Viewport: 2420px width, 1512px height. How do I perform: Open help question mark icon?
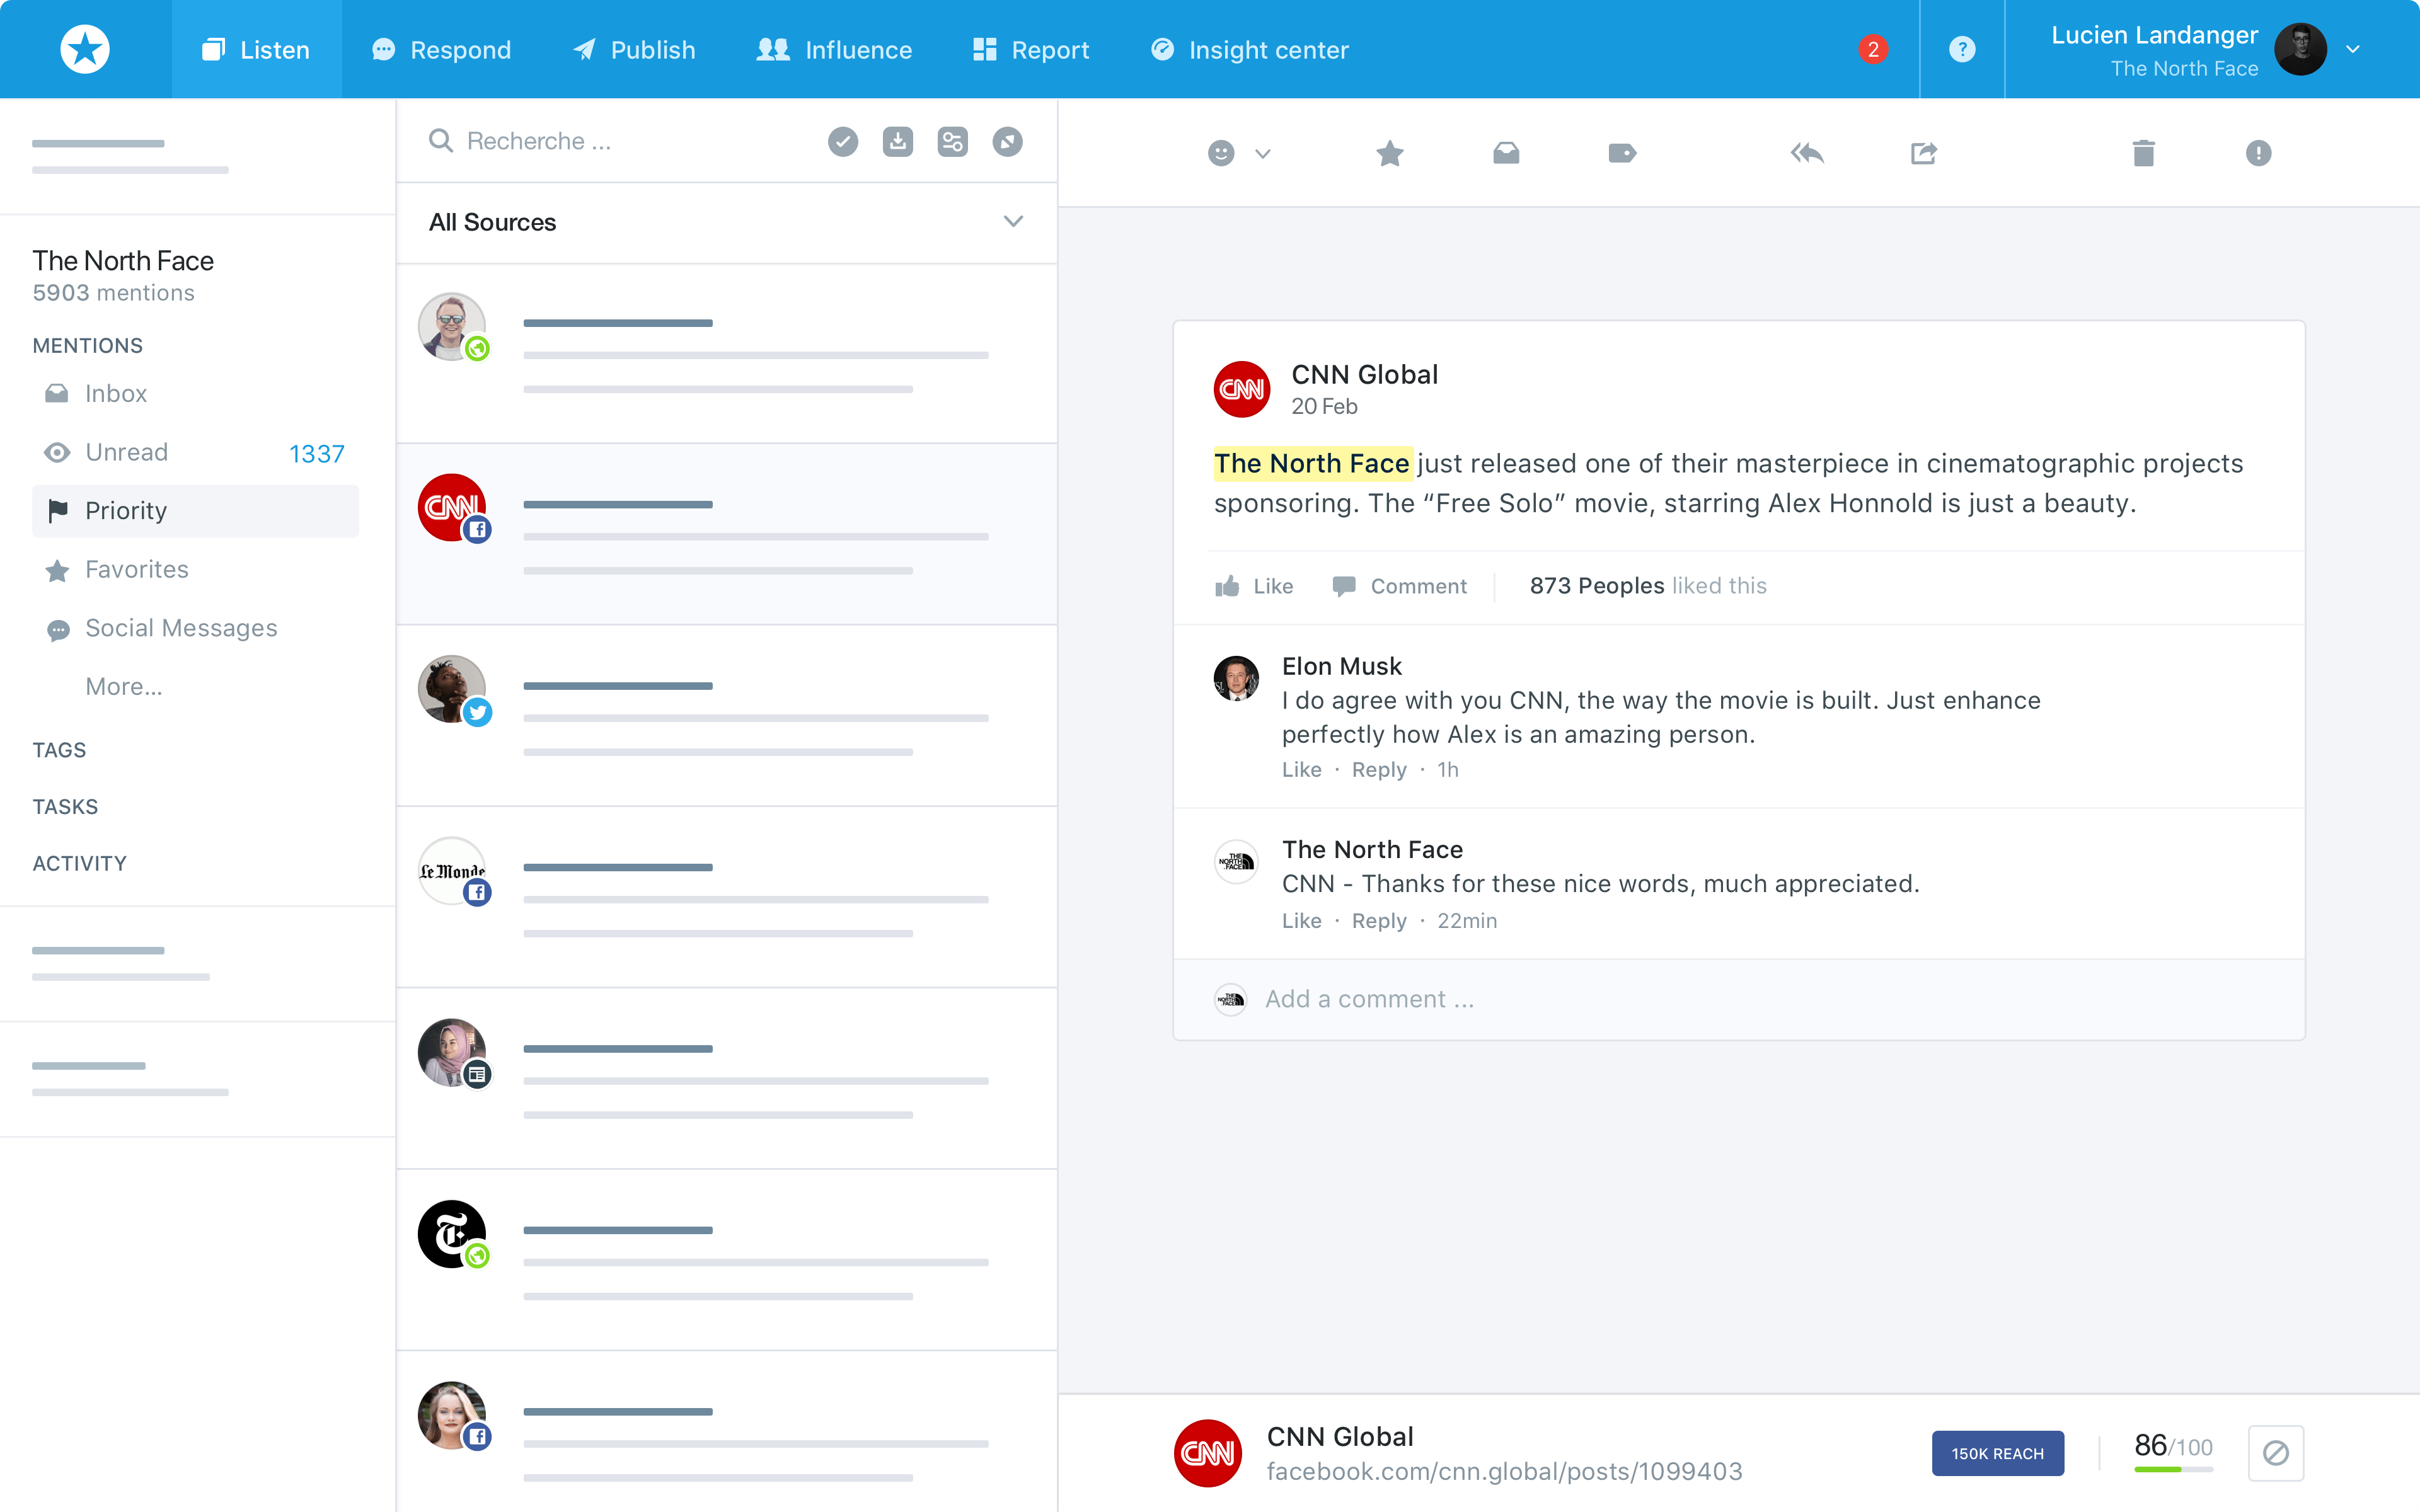[1962, 49]
